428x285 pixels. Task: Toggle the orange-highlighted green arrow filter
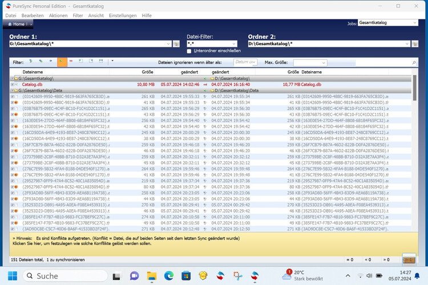click(62, 62)
